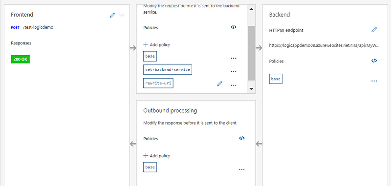Expand the Frontend chevron dropdown
The height and width of the screenshot is (186, 391).
[122, 15]
